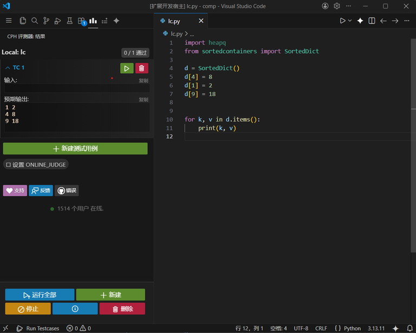Image resolution: width=416 pixels, height=333 pixels.
Task: Click the red Delete button at bottom
Action: click(x=122, y=309)
